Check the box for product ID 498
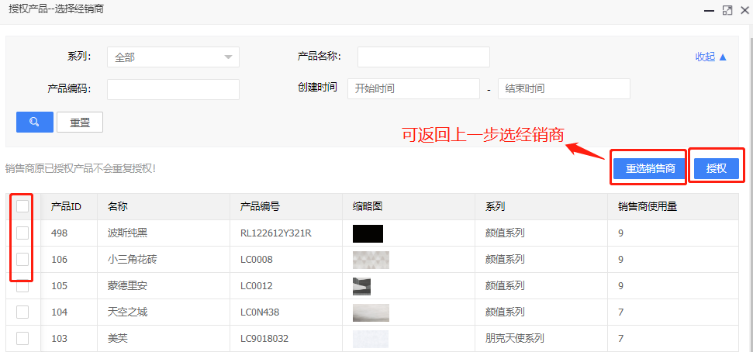753x352 pixels. click(22, 233)
